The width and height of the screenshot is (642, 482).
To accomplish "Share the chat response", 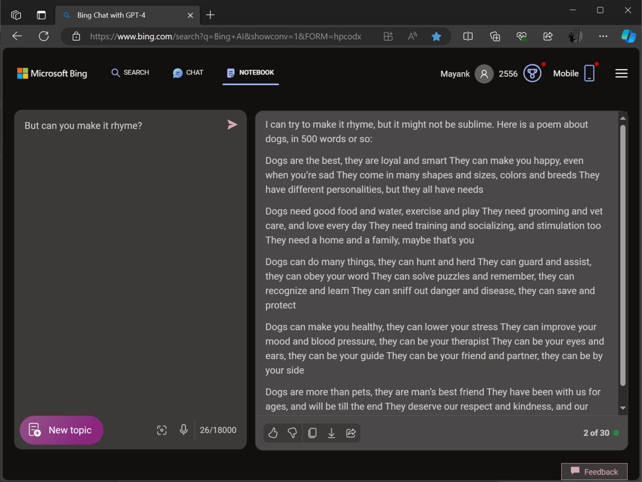I will 351,433.
